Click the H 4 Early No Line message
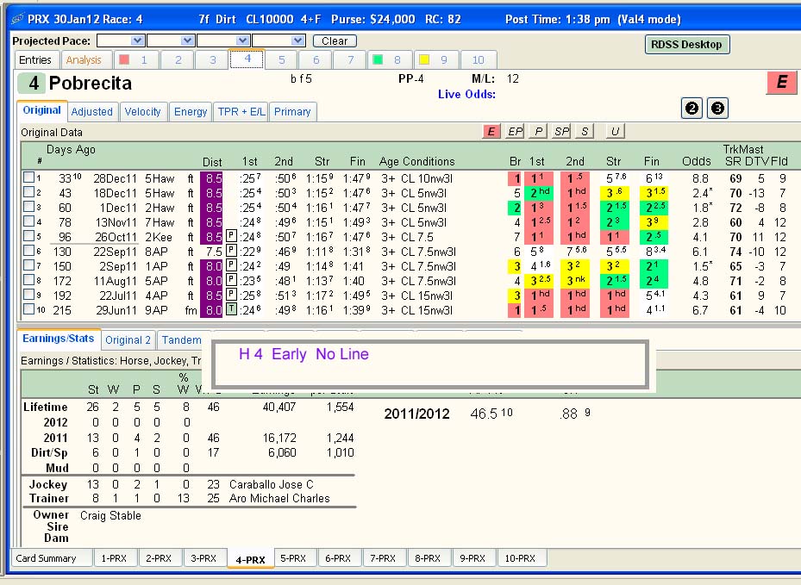This screenshot has width=801, height=585. (x=304, y=354)
